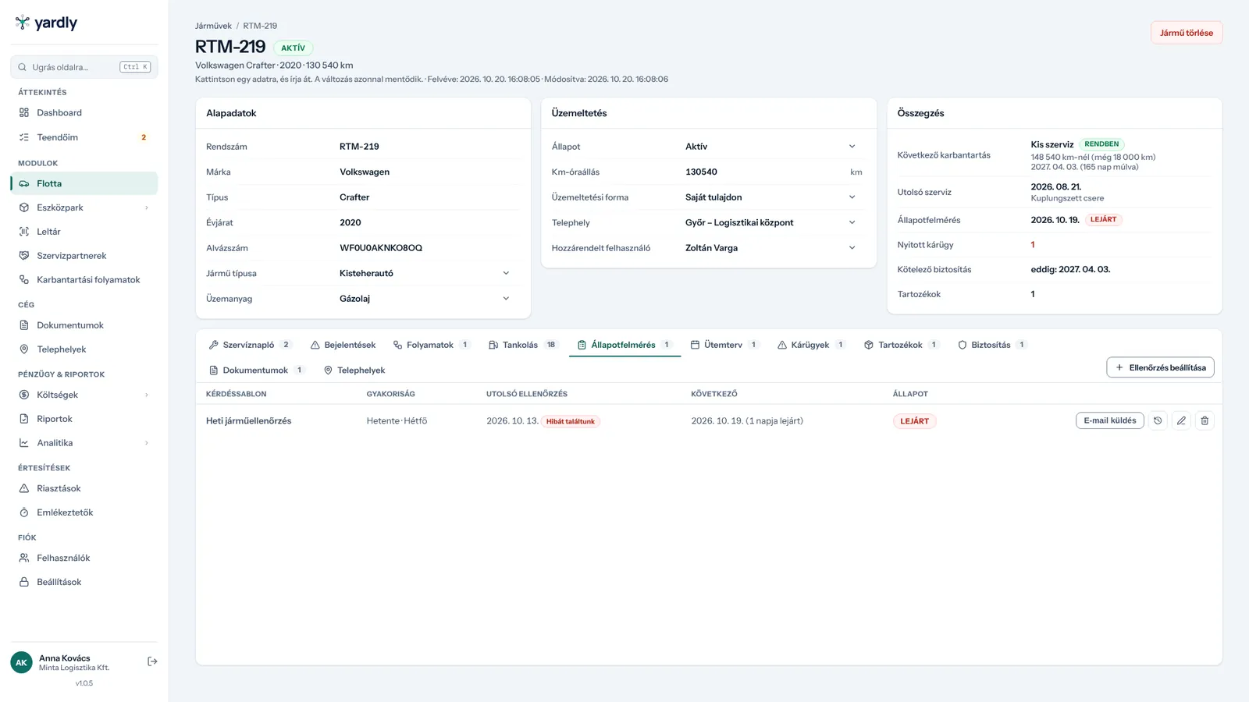Switch to the Biztosítás tab
Image resolution: width=1249 pixels, height=702 pixels.
pyautogui.click(x=991, y=345)
